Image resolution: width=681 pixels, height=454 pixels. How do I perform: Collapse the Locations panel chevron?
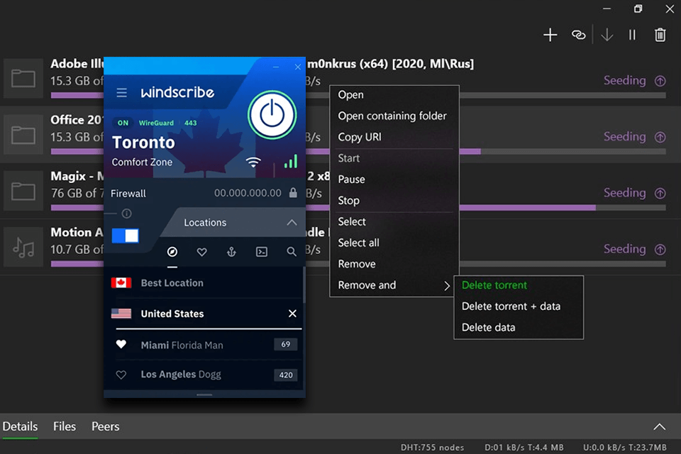click(292, 223)
